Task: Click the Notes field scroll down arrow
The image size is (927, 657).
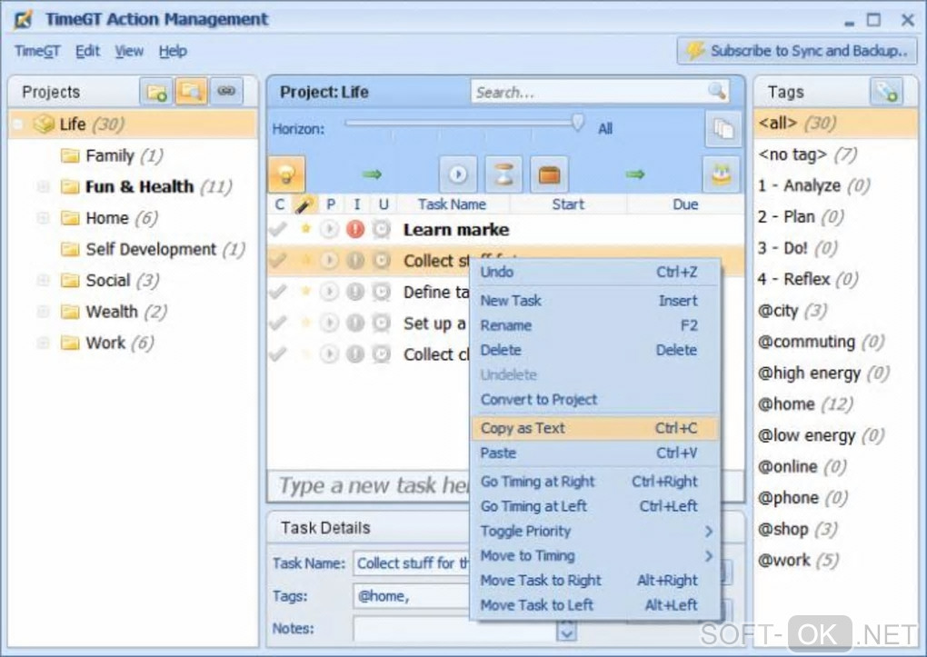Action: click(x=566, y=633)
